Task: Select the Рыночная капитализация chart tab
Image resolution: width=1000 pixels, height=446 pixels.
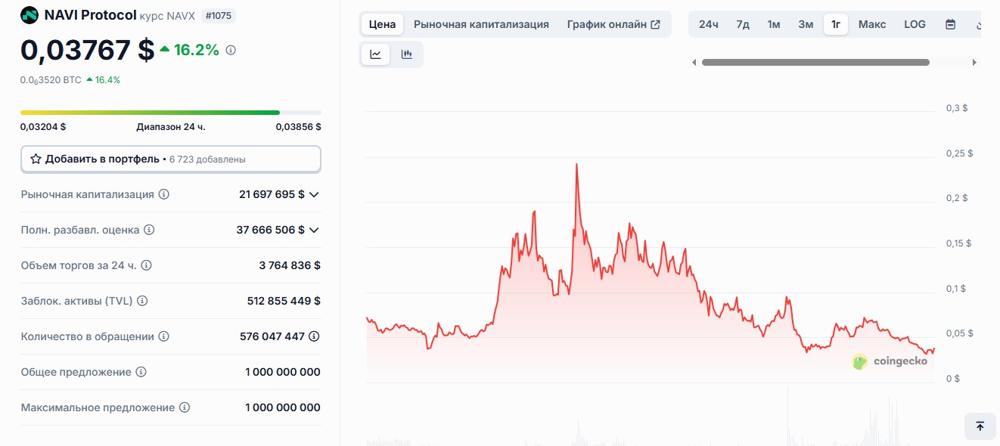Action: click(481, 24)
